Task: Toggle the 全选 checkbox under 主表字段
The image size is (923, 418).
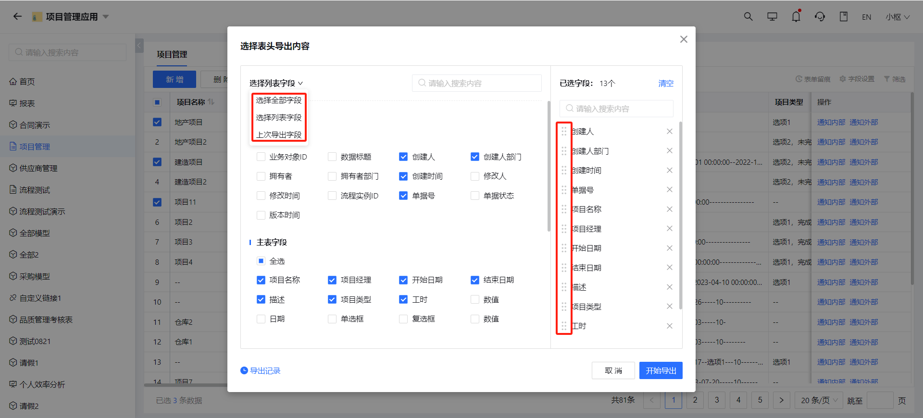Action: (x=261, y=261)
